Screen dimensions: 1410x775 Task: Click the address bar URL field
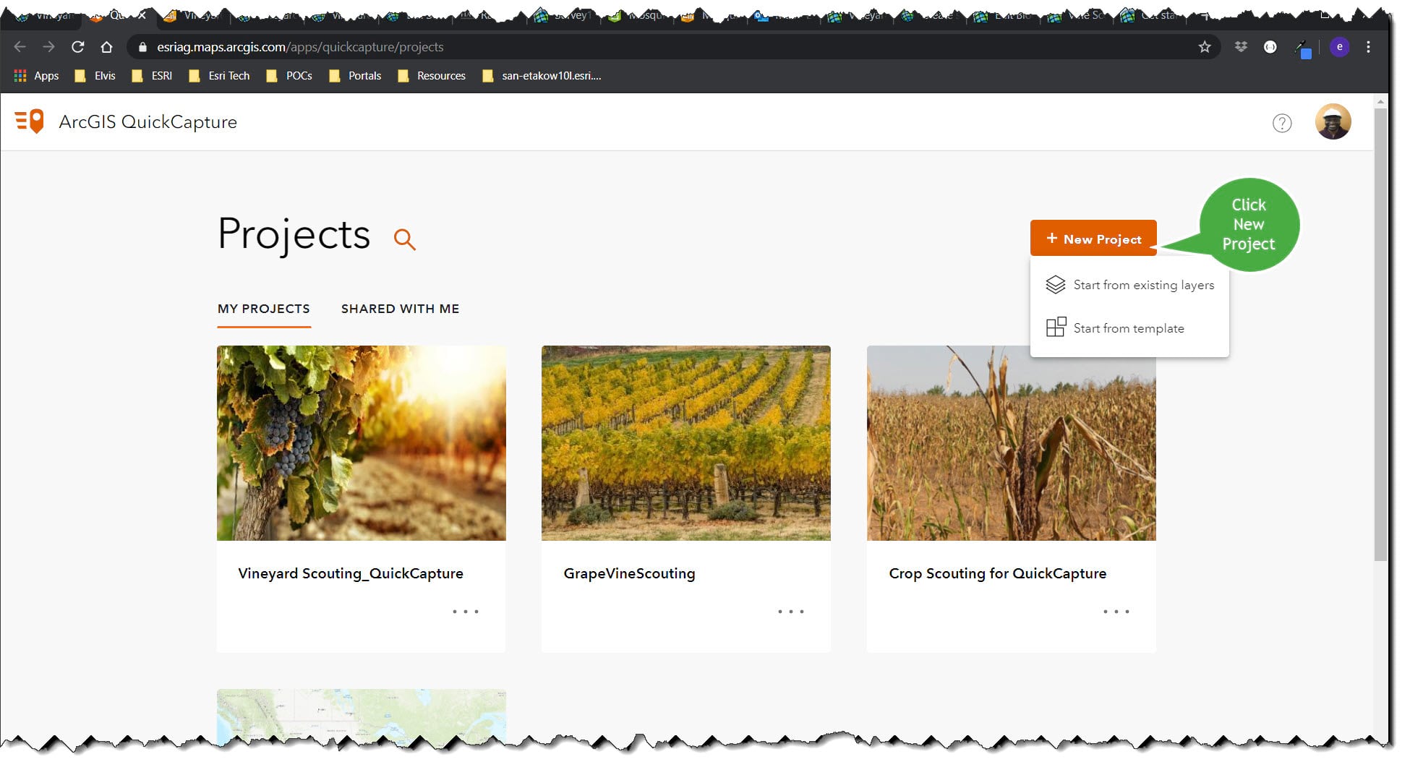click(672, 47)
